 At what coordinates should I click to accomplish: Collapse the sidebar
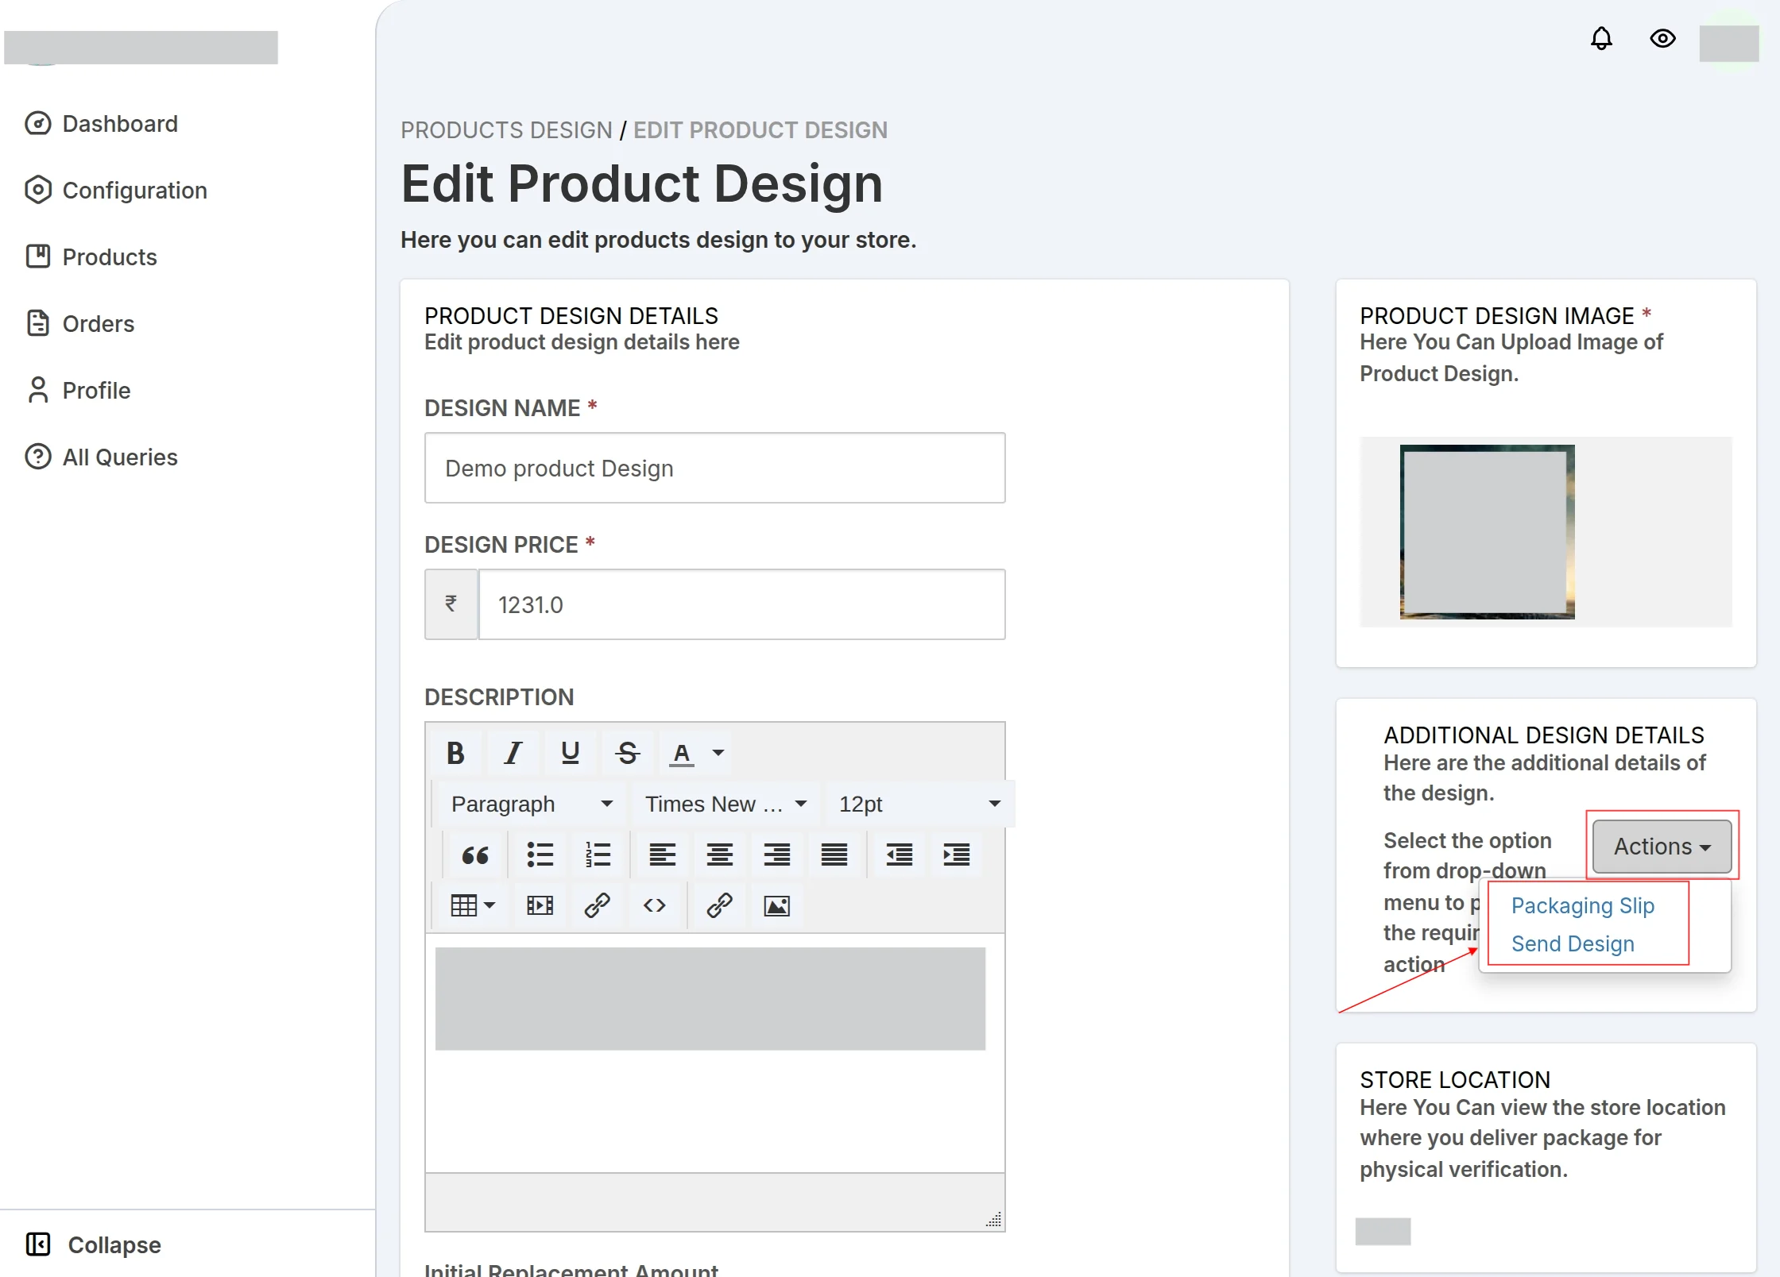(94, 1244)
